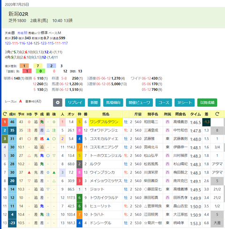
Task: Open the 3Fシート sheet
Action: 185,103
